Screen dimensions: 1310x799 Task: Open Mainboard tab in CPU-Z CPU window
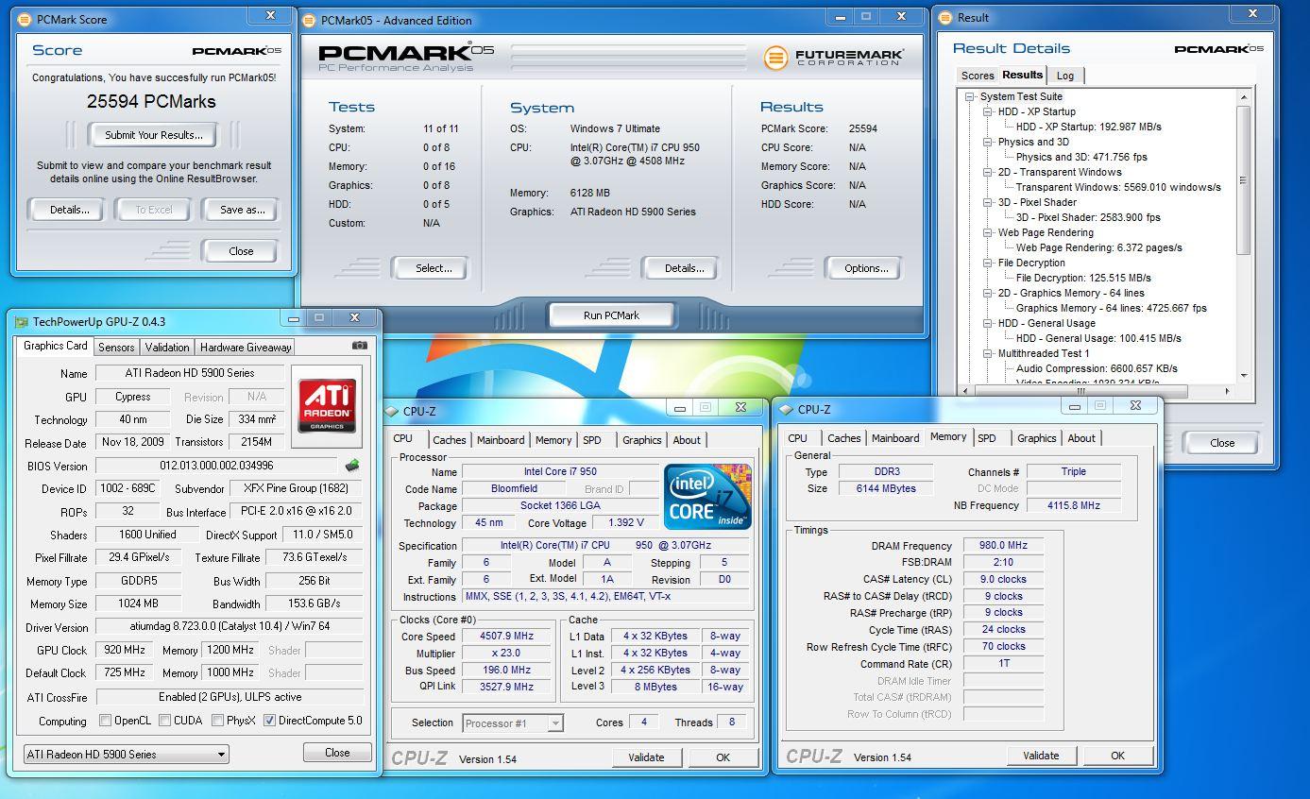pyautogui.click(x=500, y=440)
